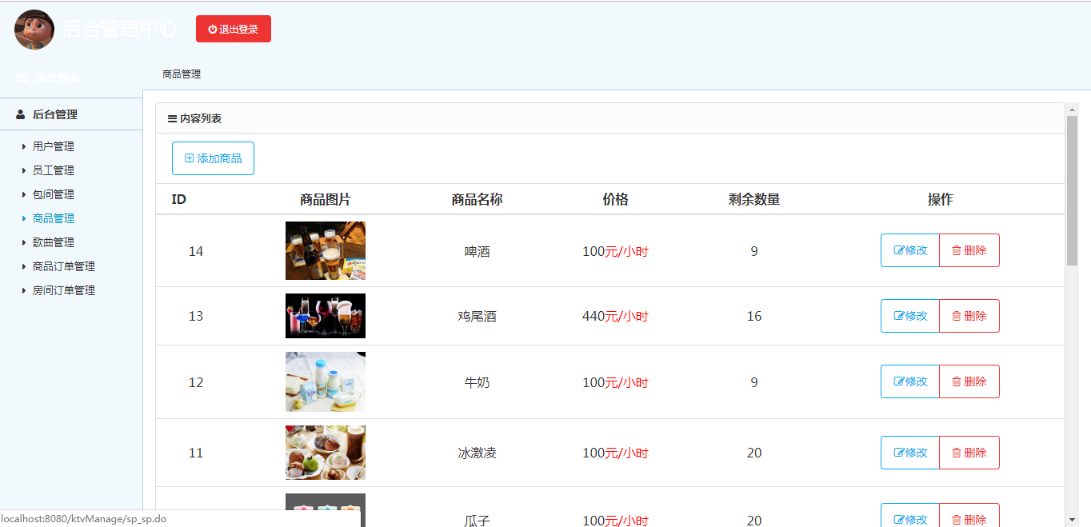Screen dimensions: 1091x527
Task: Delete the 鸡尾酒 product row
Action: click(969, 316)
